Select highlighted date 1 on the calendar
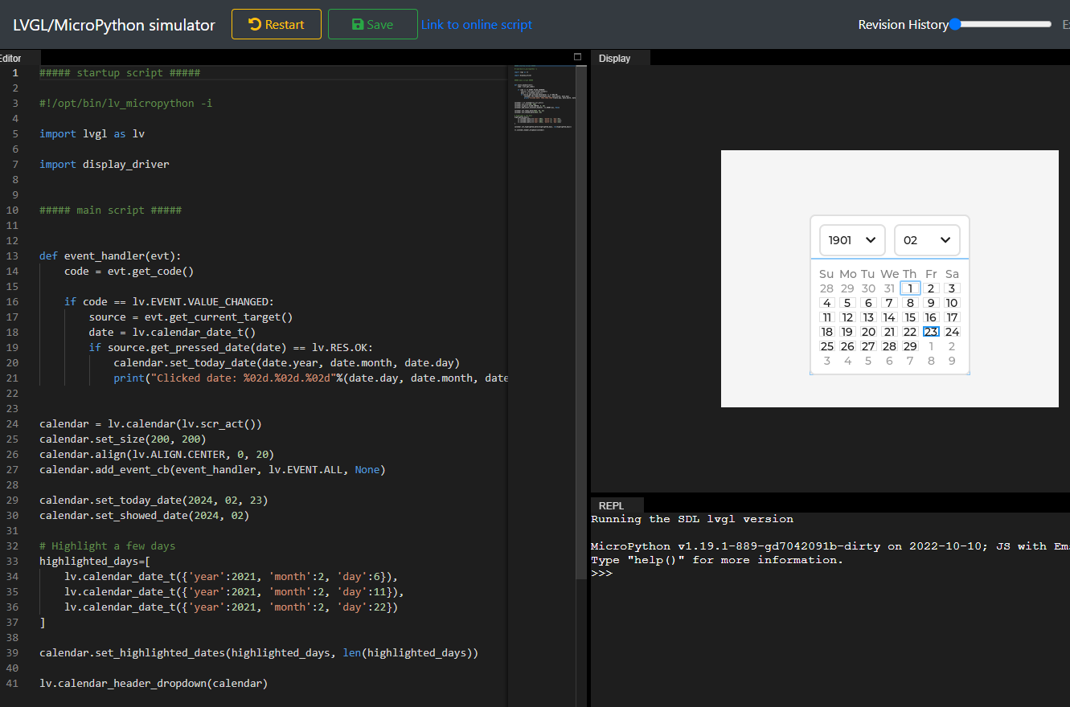This screenshot has width=1070, height=707. [910, 288]
